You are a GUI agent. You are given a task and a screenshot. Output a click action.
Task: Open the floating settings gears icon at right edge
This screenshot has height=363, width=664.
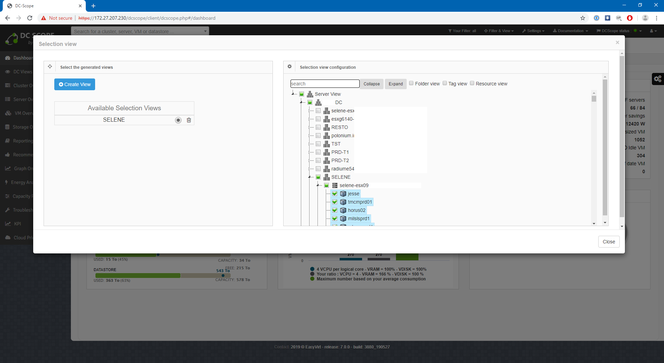657,79
